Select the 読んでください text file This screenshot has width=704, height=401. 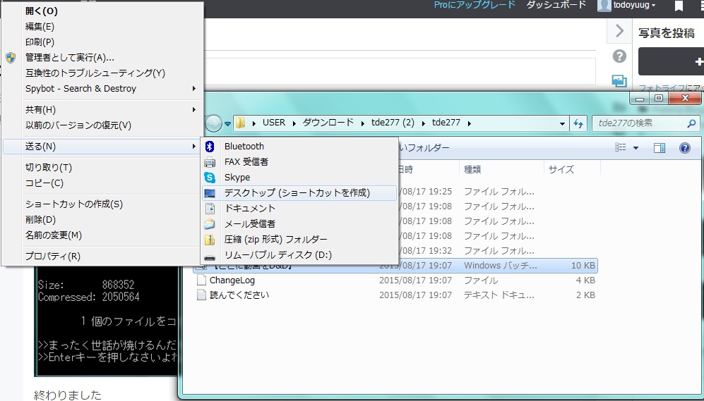tap(239, 295)
